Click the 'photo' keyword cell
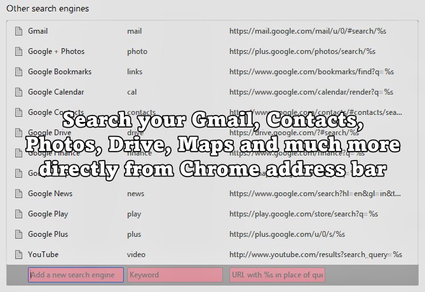Image resolution: width=425 pixels, height=292 pixels. click(x=137, y=51)
